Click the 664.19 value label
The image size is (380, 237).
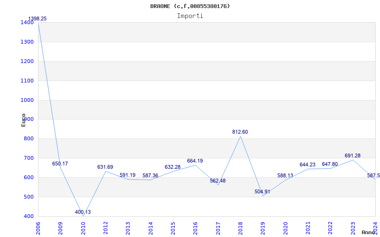195,161
